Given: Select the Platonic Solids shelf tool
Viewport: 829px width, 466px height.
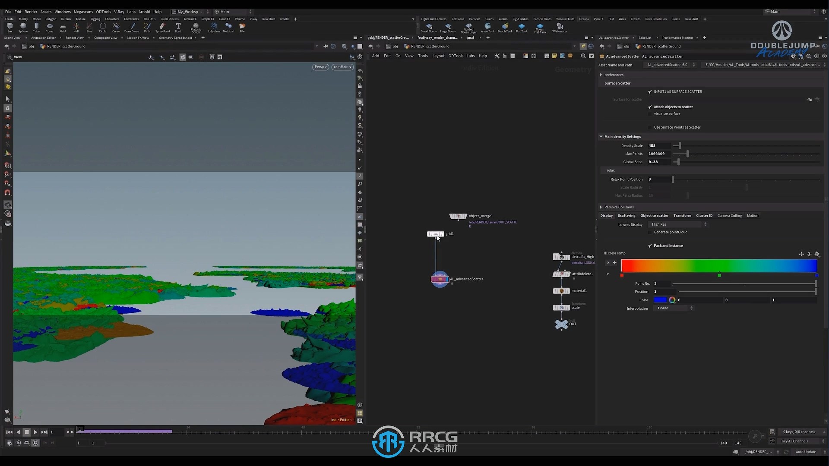Looking at the screenshot, I should click(196, 28).
